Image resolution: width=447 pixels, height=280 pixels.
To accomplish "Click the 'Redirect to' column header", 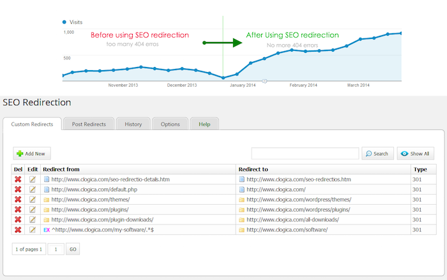I will pyautogui.click(x=254, y=169).
